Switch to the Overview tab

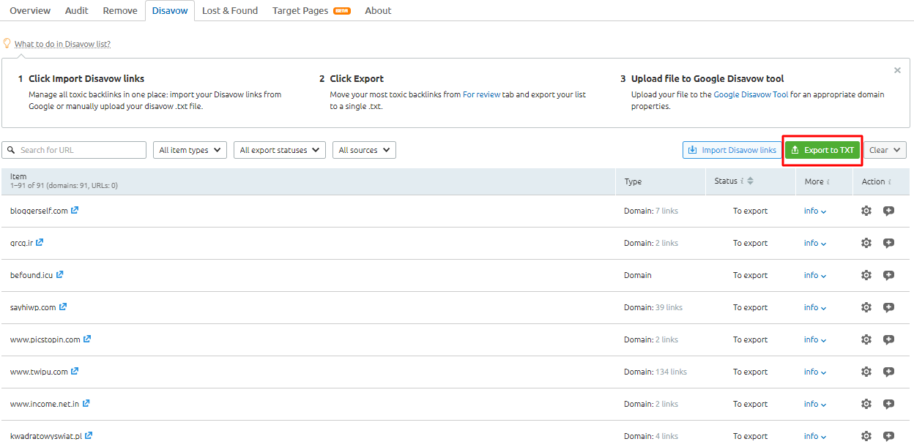pyautogui.click(x=29, y=10)
